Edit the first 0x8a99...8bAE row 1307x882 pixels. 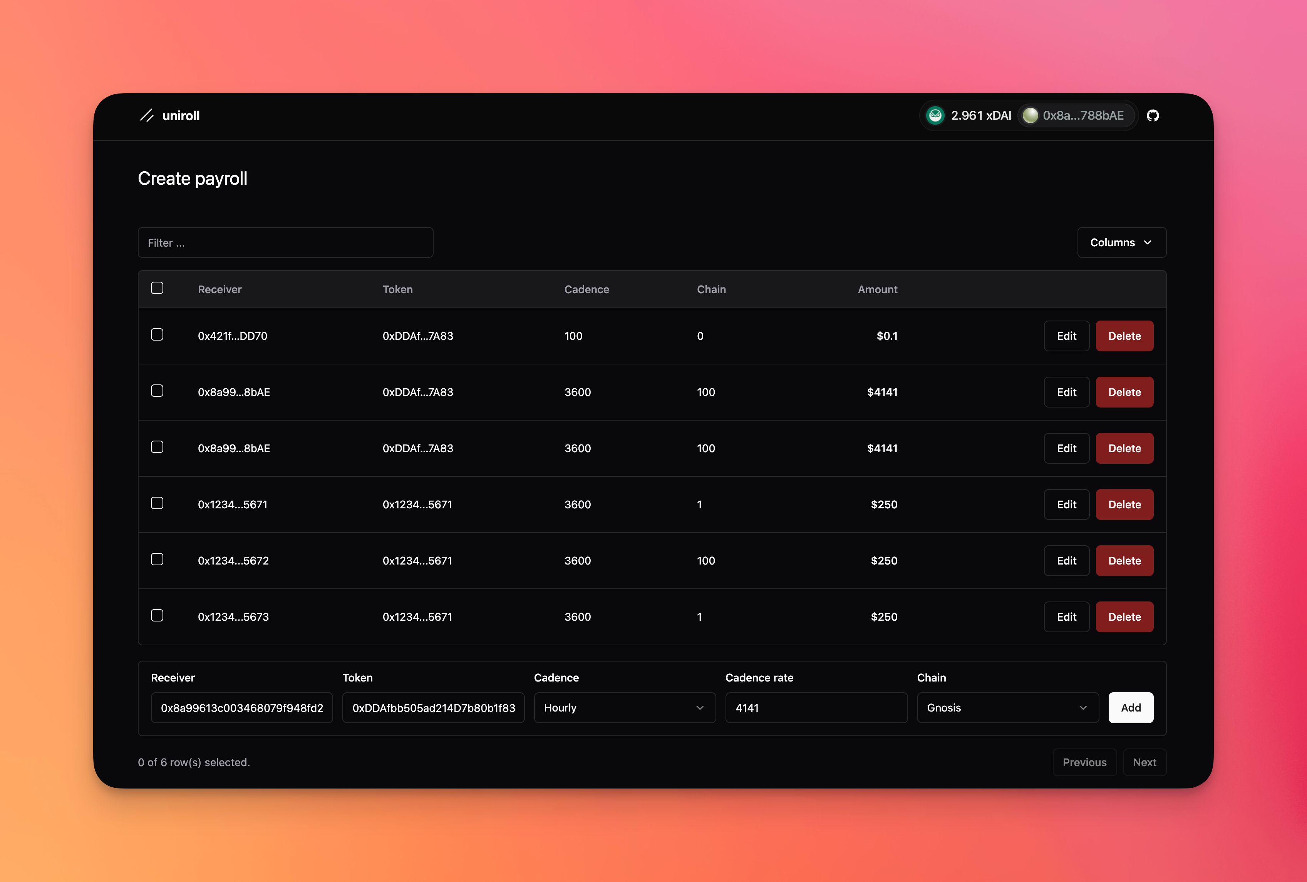pos(1066,393)
